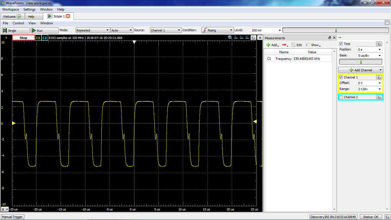Switch to the Welcome tab
This screenshot has height=220, width=391.
[12, 17]
